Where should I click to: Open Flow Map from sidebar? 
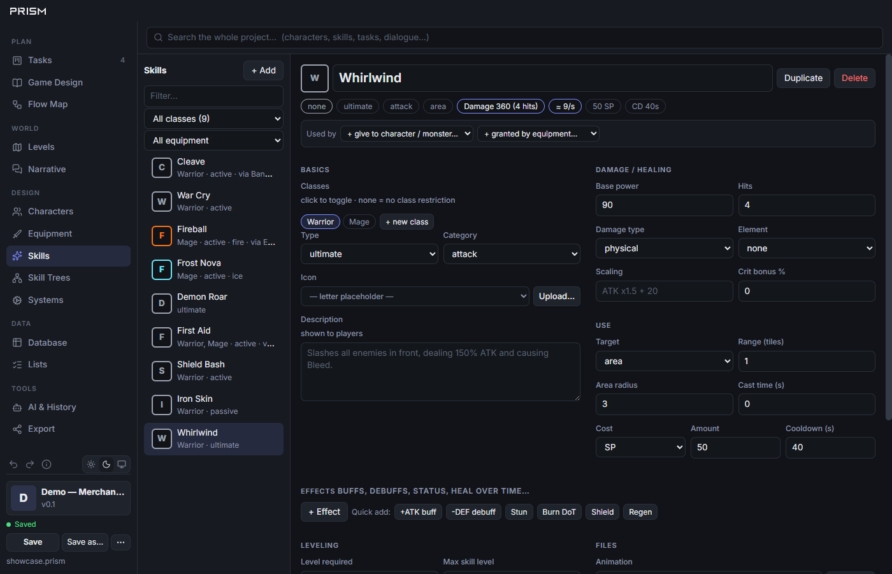68,104
